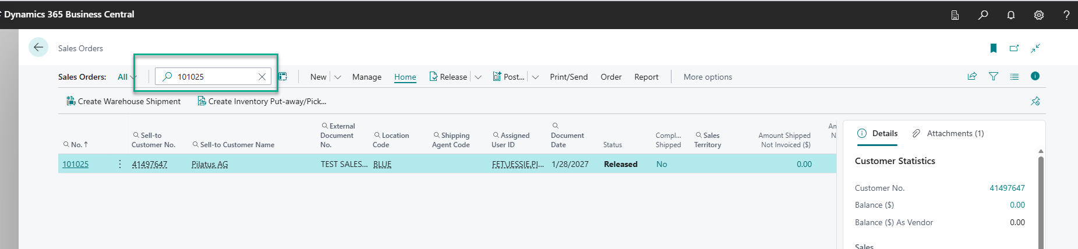Viewport: 1078px width, 249px height.
Task: Clear the search text with the X icon
Action: (262, 77)
